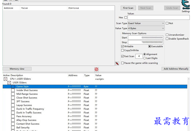Enable the Not checkbox
The image size is (192, 131).
coord(167,23)
